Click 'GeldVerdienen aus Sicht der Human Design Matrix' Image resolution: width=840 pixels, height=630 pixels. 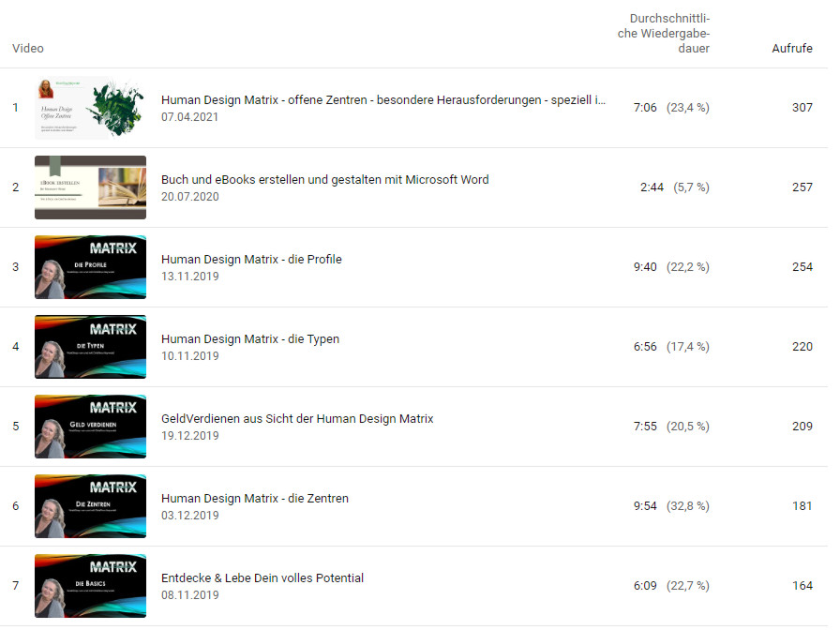click(x=297, y=418)
